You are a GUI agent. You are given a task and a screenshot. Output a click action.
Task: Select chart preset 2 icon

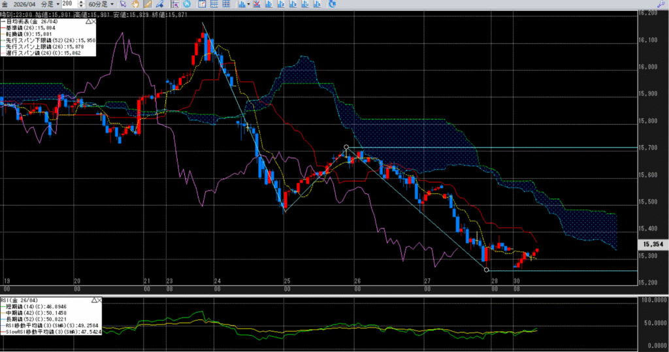[281, 5]
